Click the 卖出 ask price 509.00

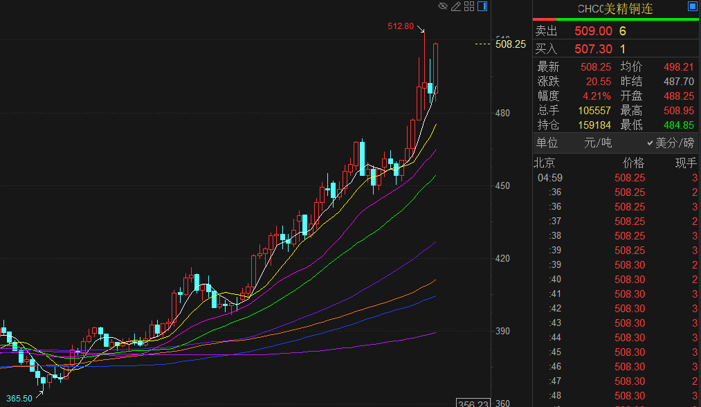click(593, 30)
